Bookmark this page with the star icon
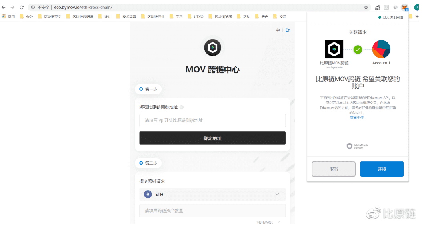 pos(366,8)
